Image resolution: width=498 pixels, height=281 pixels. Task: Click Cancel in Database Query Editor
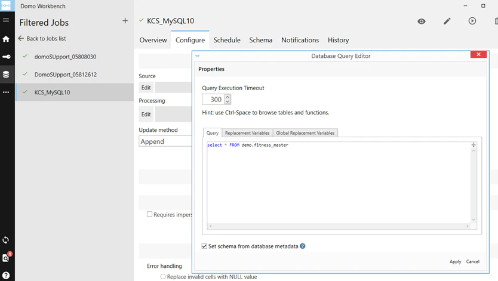pos(472,262)
